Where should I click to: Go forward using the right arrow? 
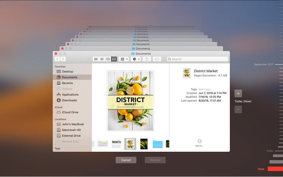[63, 59]
